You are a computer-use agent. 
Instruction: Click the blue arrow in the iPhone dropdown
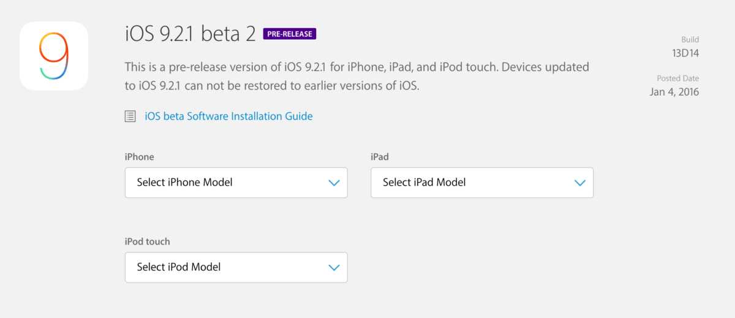tap(334, 183)
